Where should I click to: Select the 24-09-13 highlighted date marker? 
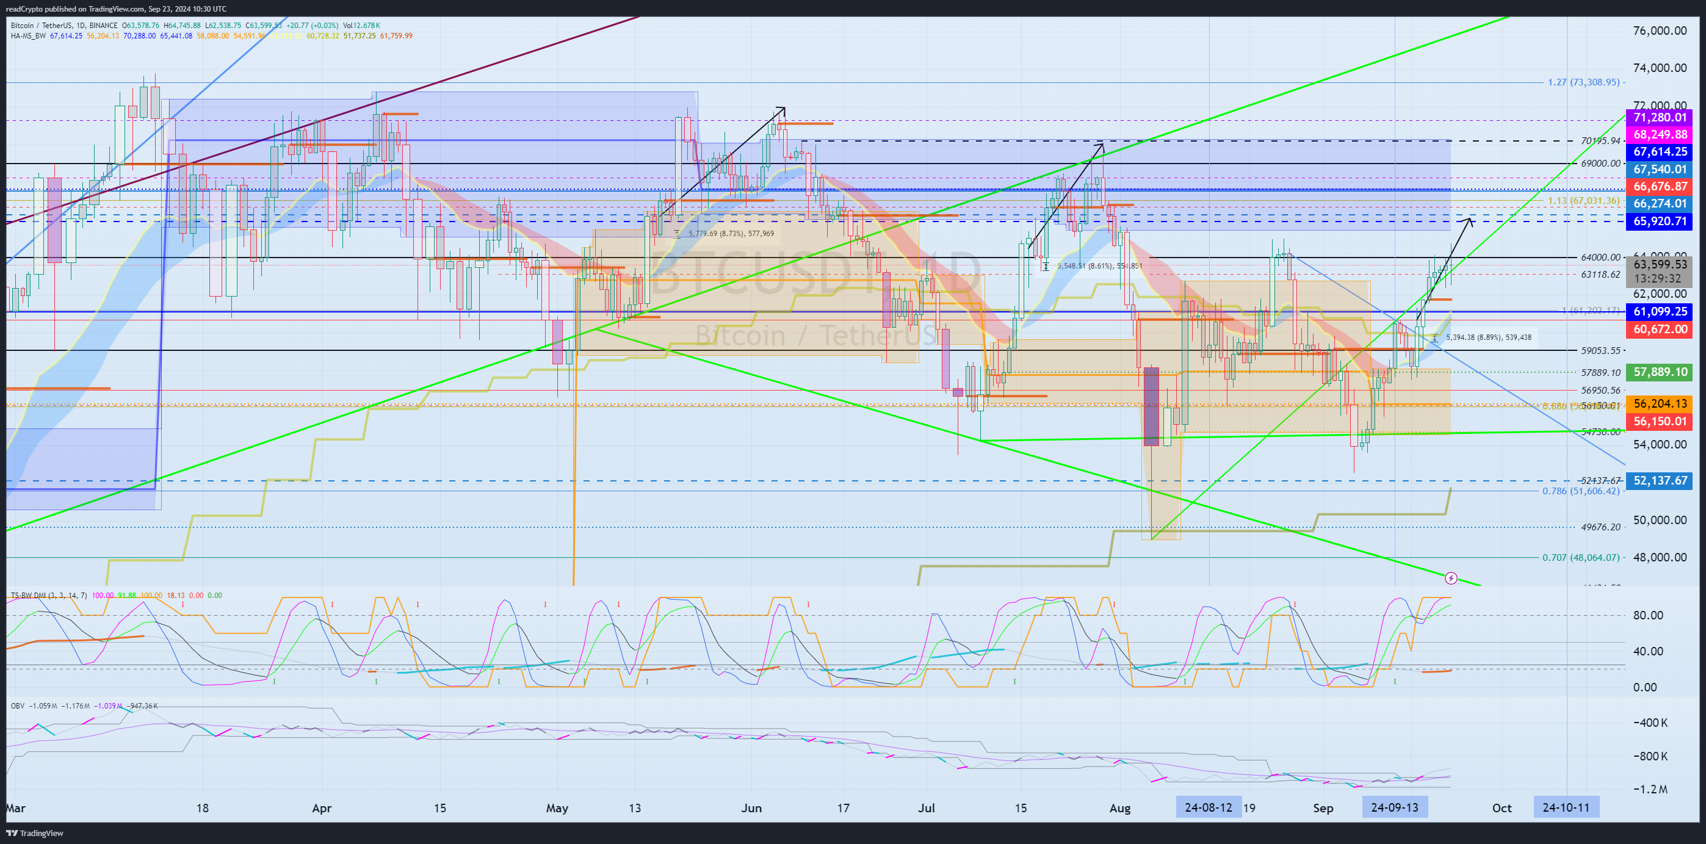[1395, 807]
